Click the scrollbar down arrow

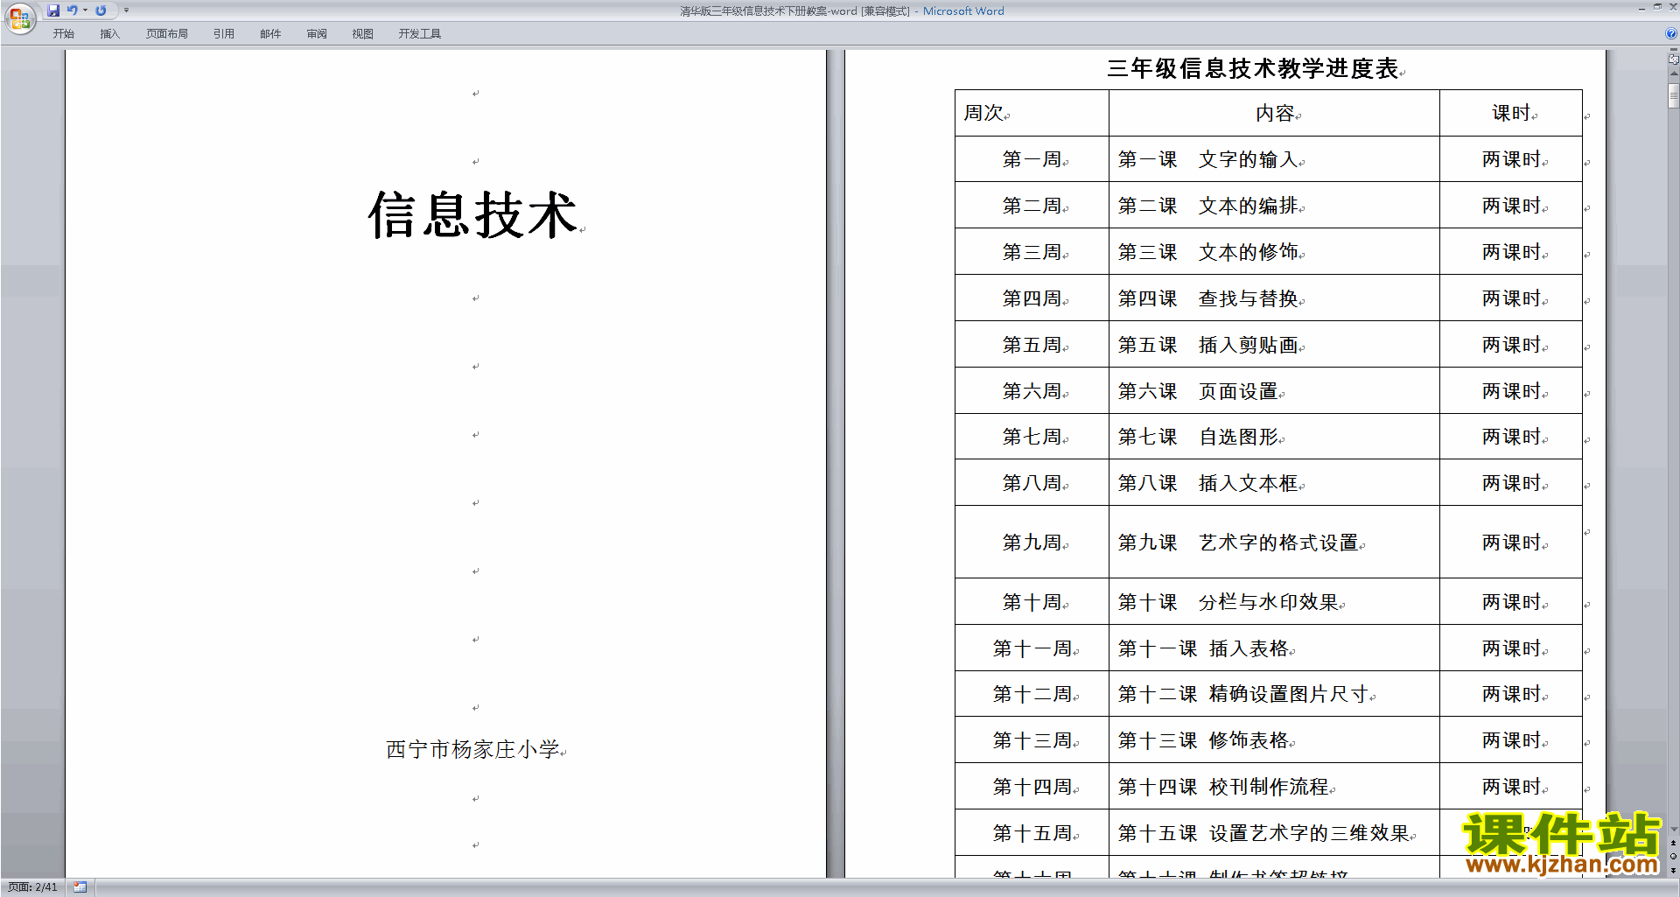1674,830
